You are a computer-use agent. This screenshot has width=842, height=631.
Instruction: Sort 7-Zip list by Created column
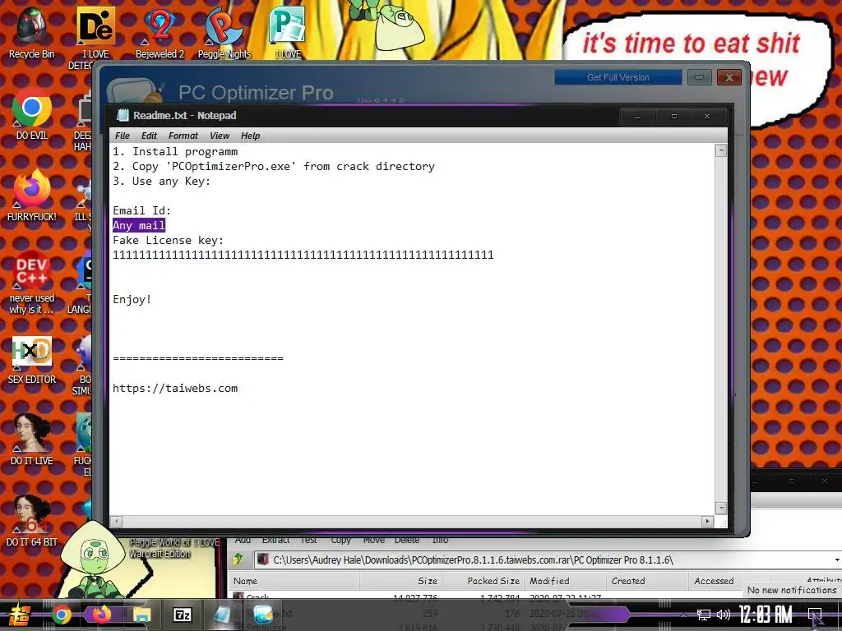(x=648, y=581)
